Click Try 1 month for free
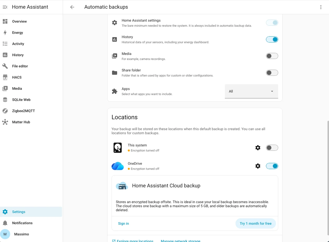The width and height of the screenshot is (329, 242). [x=256, y=223]
